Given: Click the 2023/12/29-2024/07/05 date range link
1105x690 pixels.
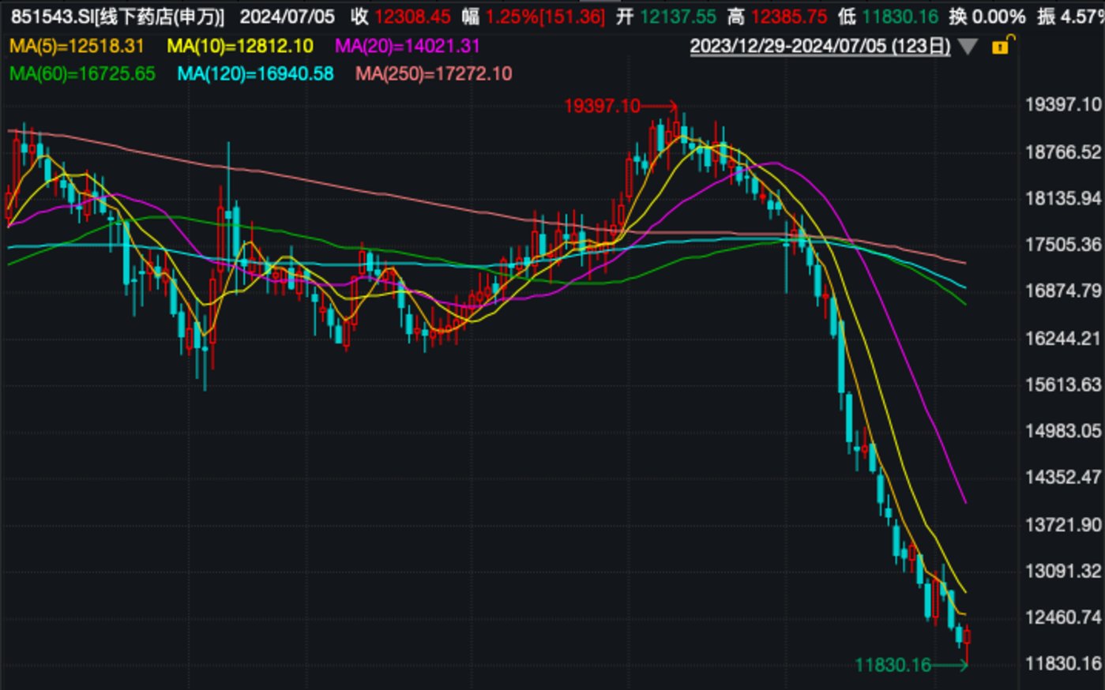Looking at the screenshot, I should coord(820,47).
